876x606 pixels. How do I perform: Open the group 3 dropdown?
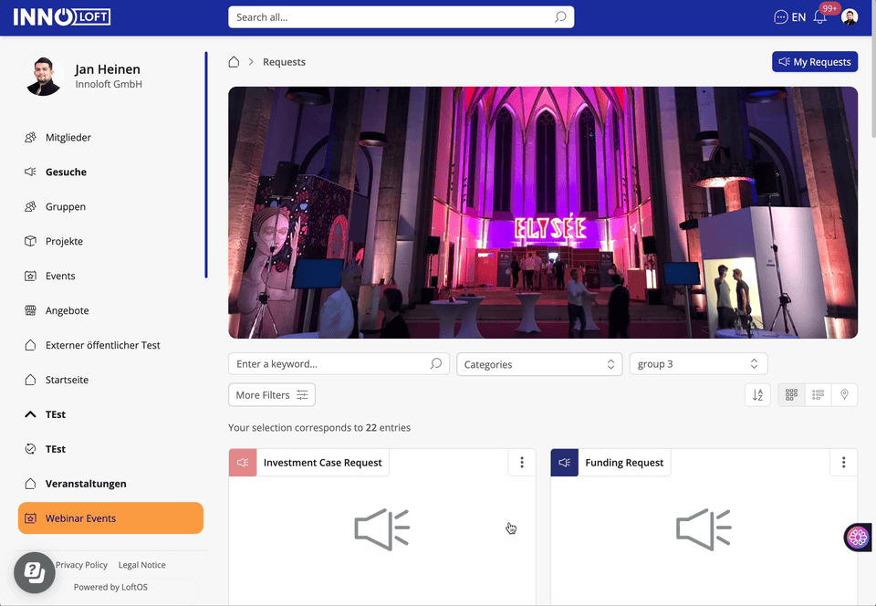(698, 364)
